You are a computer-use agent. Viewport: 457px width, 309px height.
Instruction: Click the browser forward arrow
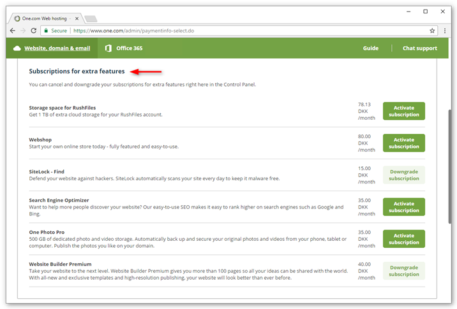[23, 31]
